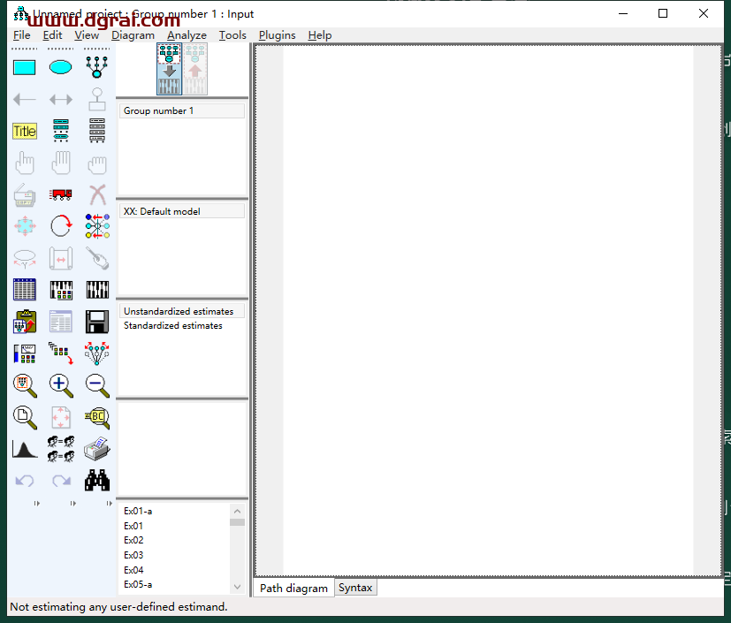Open the View menu

point(87,35)
